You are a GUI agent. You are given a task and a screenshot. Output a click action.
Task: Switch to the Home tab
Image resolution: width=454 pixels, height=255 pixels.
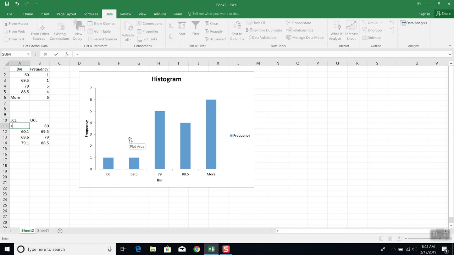click(x=28, y=14)
